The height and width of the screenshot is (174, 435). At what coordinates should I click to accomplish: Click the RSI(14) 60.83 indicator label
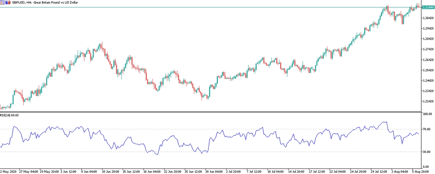pyautogui.click(x=10, y=116)
